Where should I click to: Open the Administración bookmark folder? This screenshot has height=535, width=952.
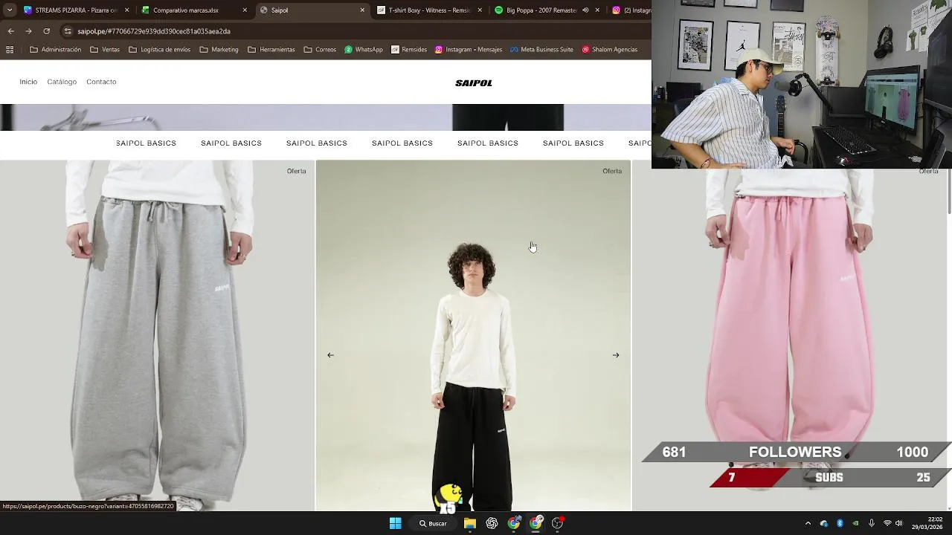click(x=55, y=50)
